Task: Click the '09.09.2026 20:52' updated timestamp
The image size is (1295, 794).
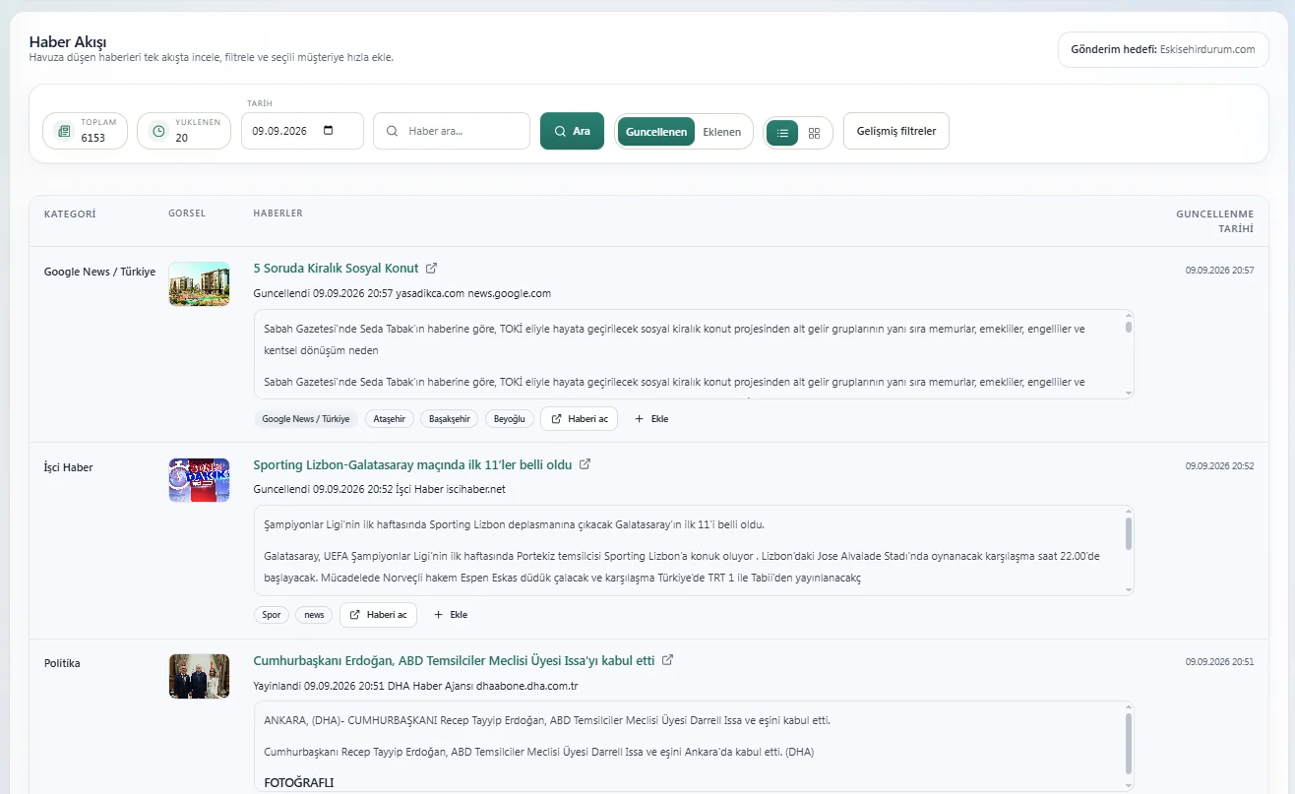Action: pyautogui.click(x=1219, y=465)
